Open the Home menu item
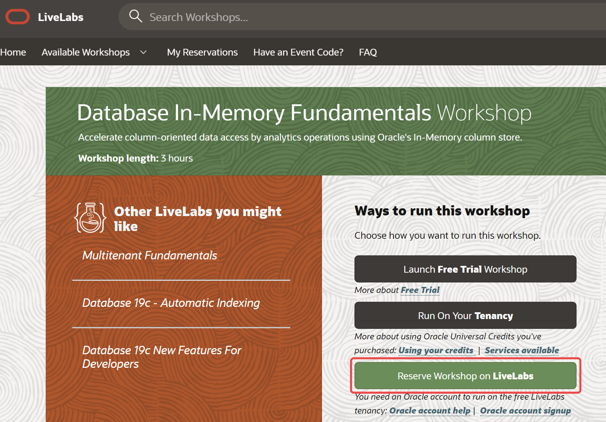The height and width of the screenshot is (422, 606). click(x=13, y=52)
